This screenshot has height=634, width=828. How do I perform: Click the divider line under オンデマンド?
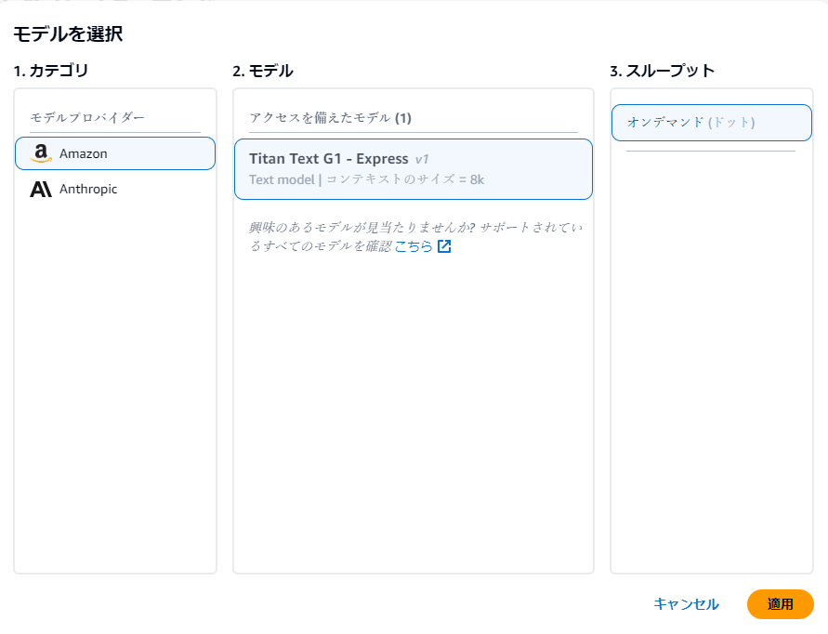pos(711,152)
